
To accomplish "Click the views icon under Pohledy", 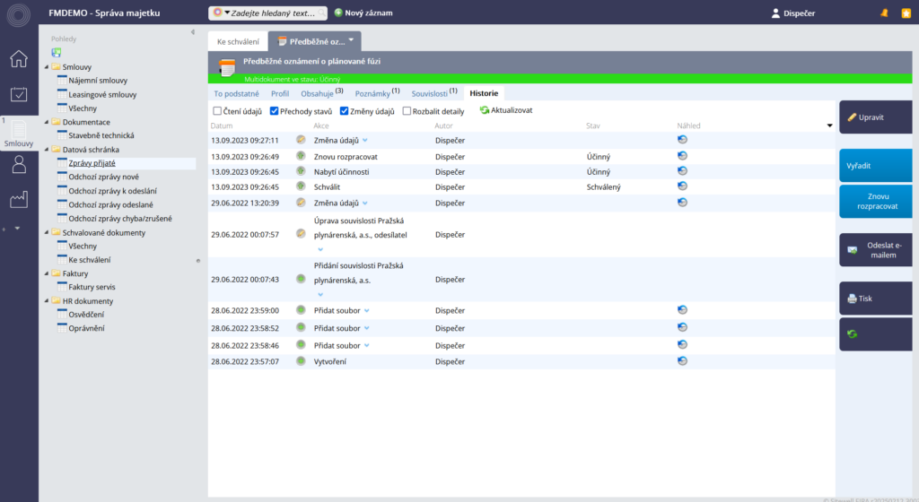I will pos(57,53).
